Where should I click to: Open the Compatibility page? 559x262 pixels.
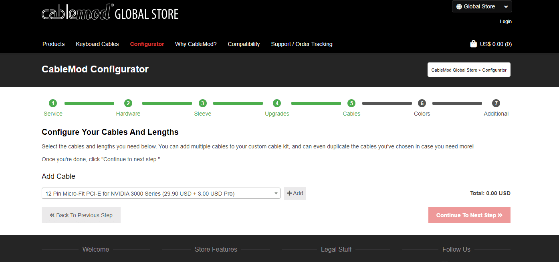[x=244, y=44]
